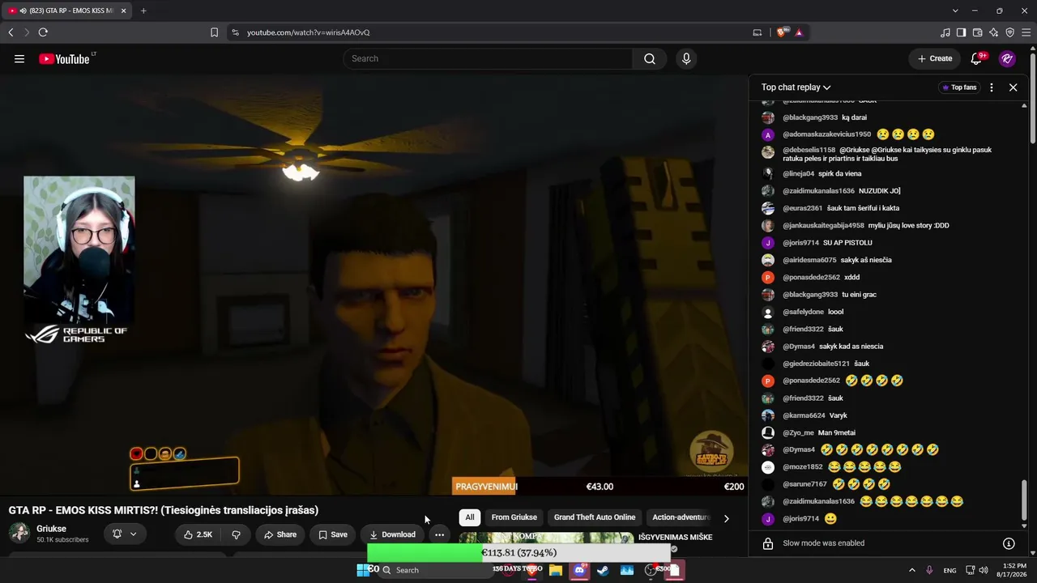Open chat replay more options menu

tap(991, 87)
